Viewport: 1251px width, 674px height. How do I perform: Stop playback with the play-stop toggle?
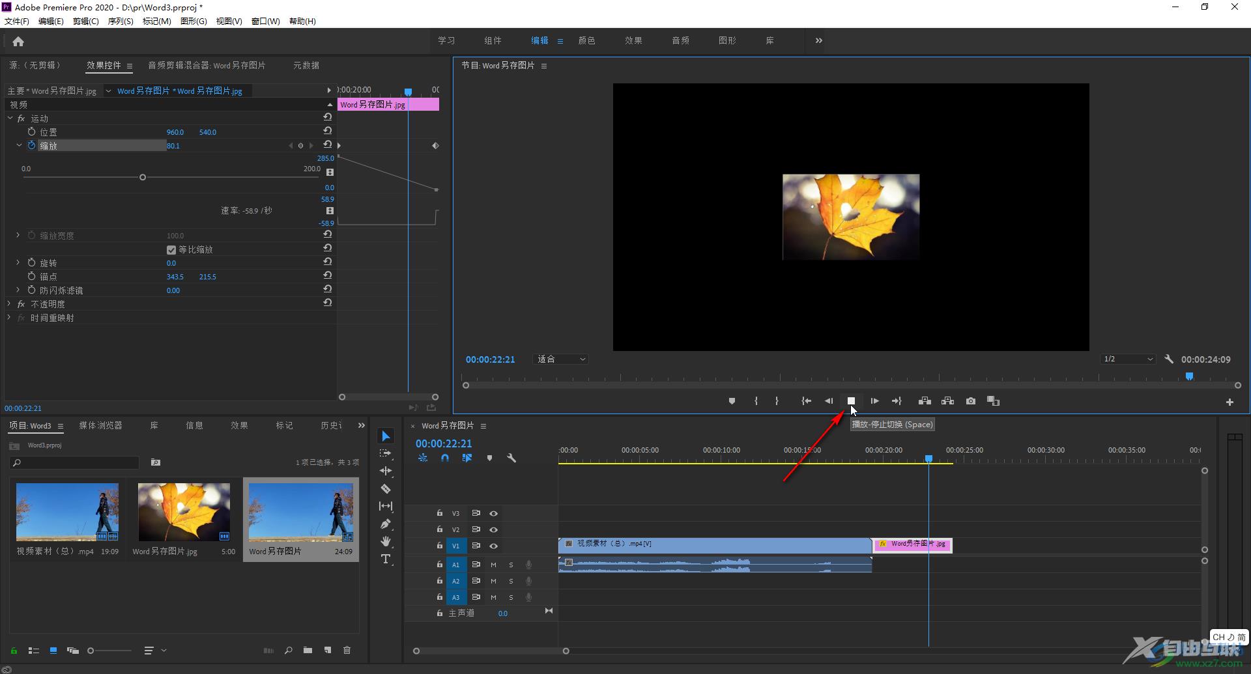[x=851, y=401]
